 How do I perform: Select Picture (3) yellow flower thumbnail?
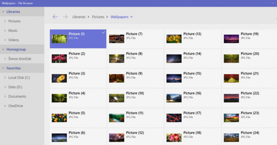(59, 78)
